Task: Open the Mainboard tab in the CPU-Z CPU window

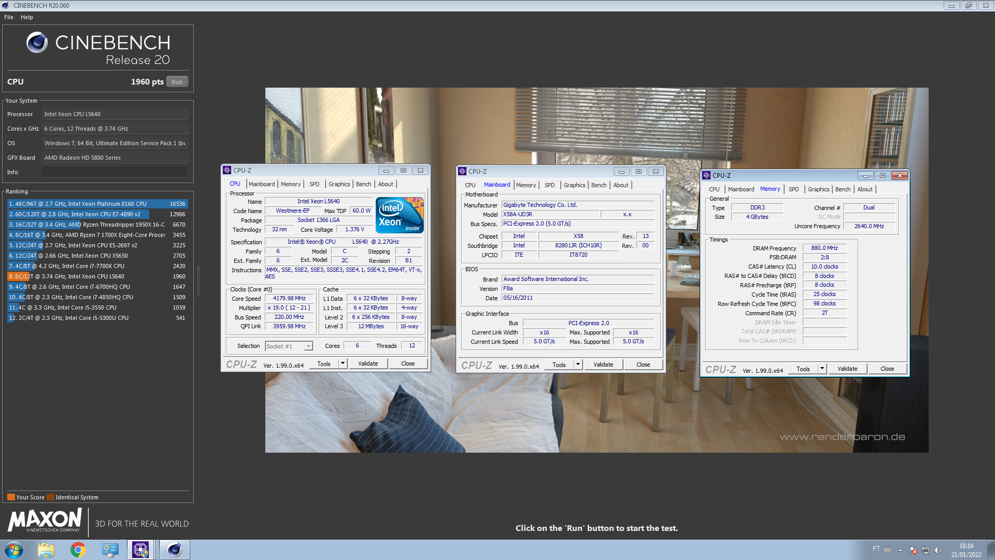Action: (x=262, y=184)
